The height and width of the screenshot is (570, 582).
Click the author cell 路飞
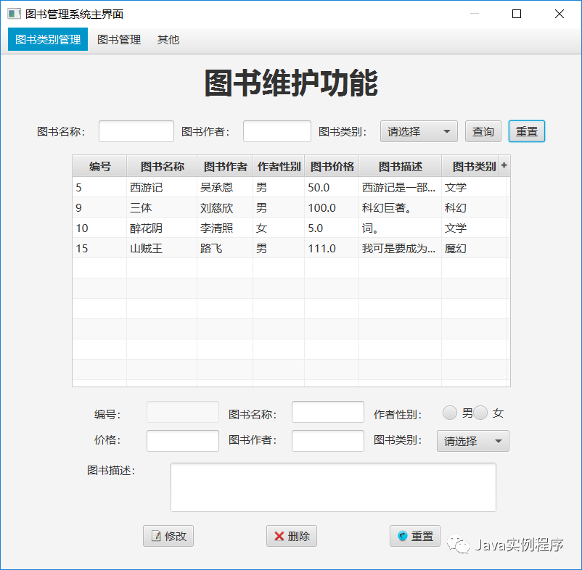(225, 248)
